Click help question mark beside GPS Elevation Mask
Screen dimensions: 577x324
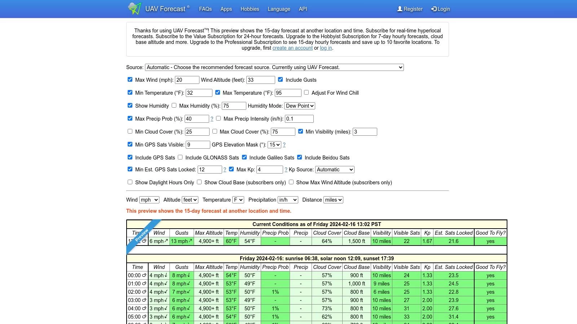pyautogui.click(x=284, y=145)
